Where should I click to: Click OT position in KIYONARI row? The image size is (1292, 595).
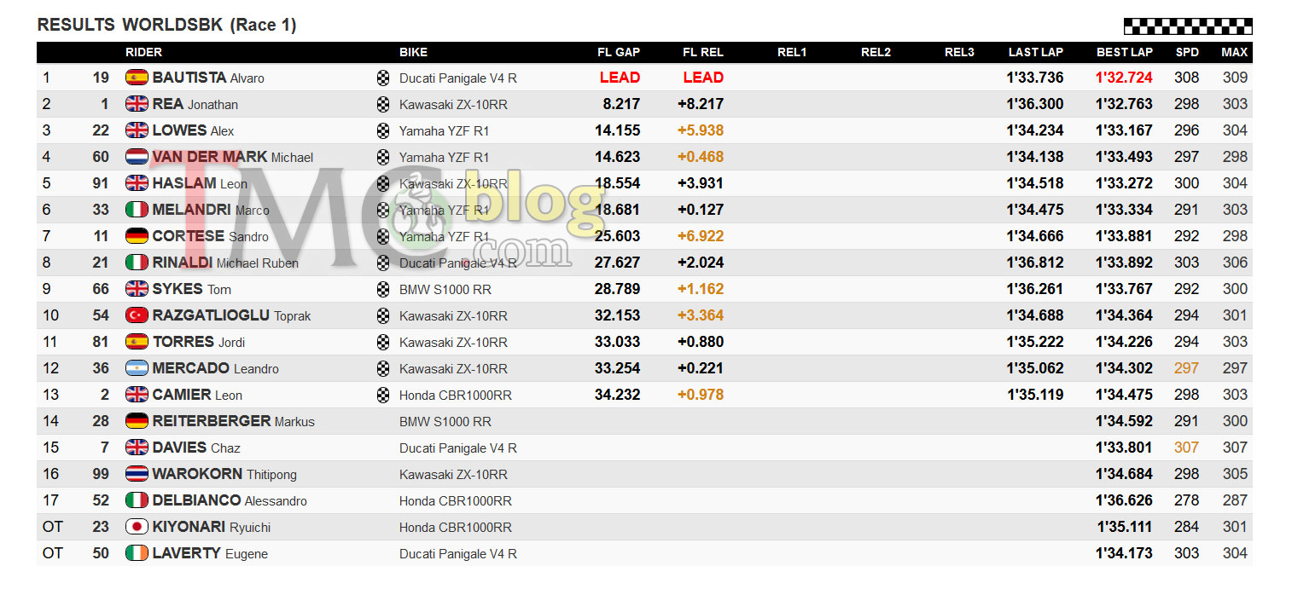pos(53,527)
